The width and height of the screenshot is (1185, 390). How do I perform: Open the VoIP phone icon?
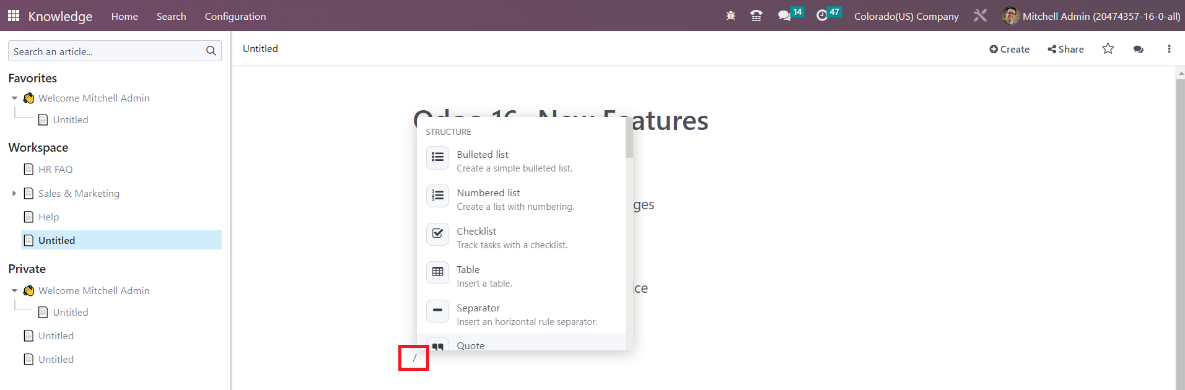coord(756,16)
